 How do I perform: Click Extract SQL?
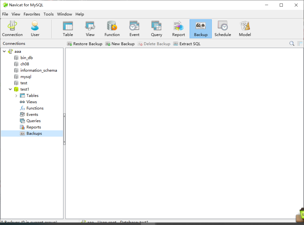point(187,44)
